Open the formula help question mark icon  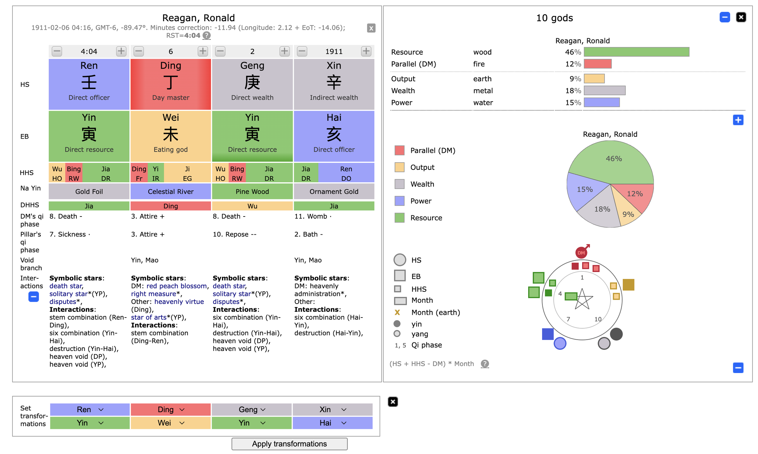[485, 364]
